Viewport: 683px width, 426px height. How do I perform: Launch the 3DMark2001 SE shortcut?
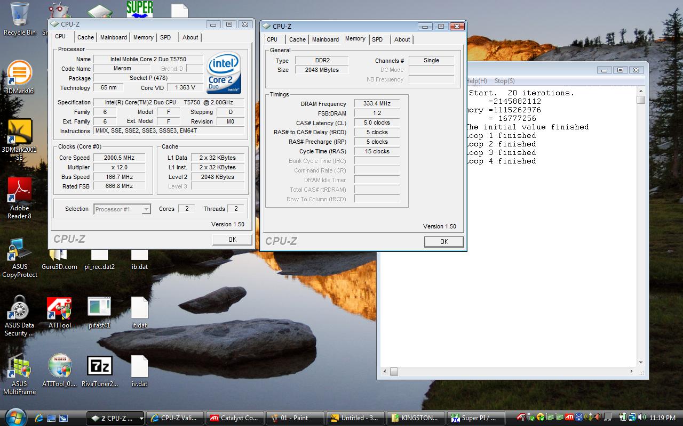(x=19, y=140)
